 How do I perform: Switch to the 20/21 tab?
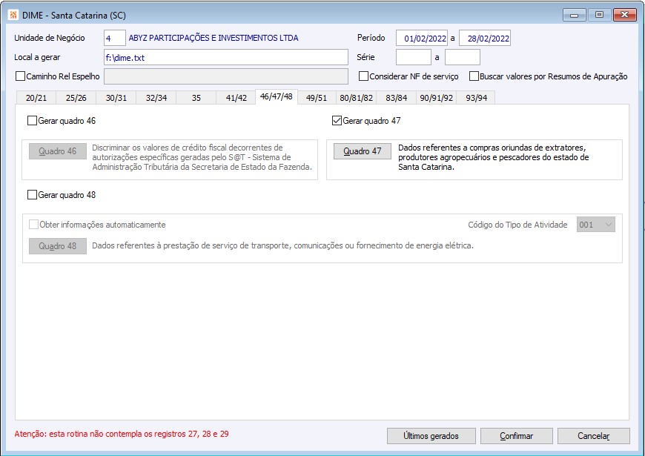pos(36,98)
